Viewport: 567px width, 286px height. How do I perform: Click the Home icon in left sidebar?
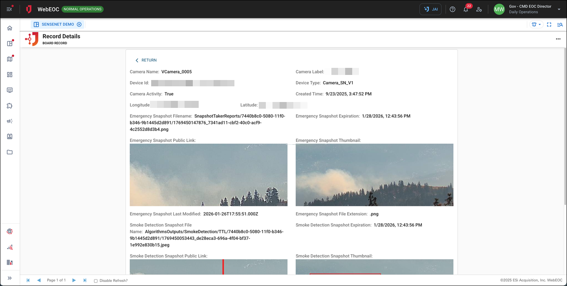[10, 28]
